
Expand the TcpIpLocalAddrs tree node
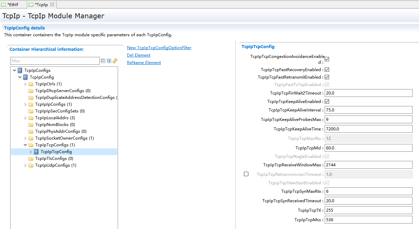point(25,118)
